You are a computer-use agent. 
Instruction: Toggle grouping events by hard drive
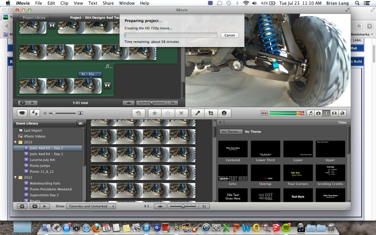pos(80,123)
